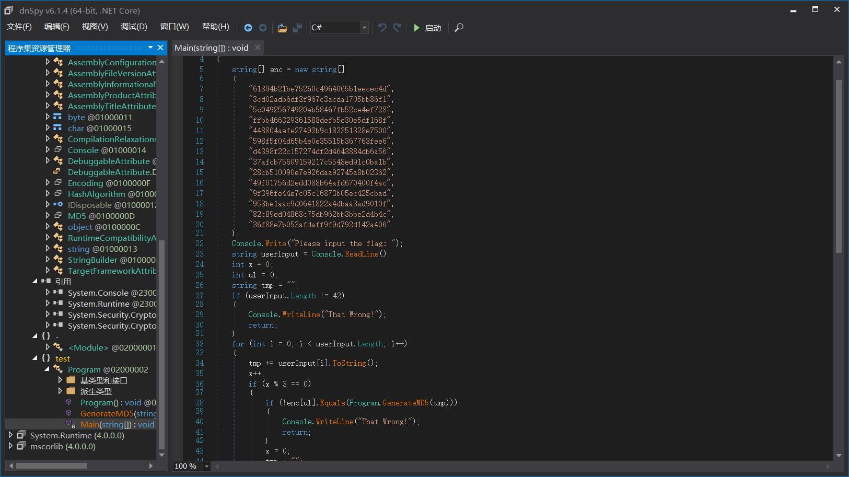Open the 编辑(E) menu
This screenshot has width=849, height=477.
pyautogui.click(x=56, y=27)
